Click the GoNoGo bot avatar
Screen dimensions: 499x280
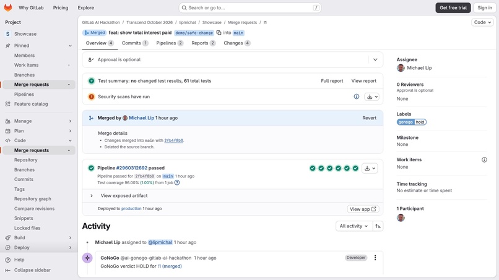pyautogui.click(x=87, y=258)
